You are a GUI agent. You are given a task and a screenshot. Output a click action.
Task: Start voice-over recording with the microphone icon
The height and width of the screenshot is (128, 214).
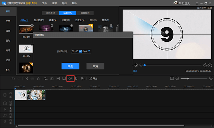(76, 79)
